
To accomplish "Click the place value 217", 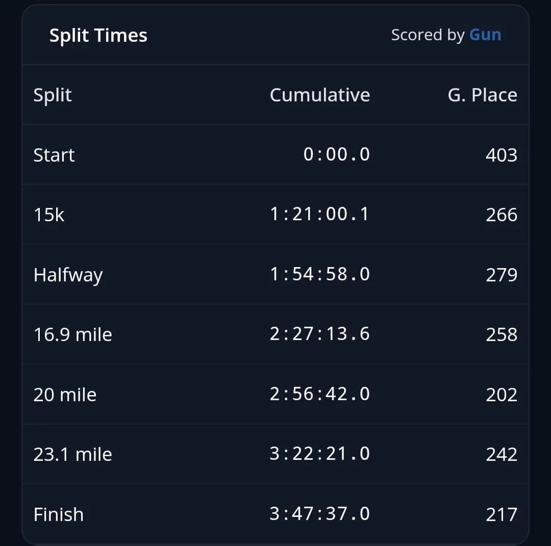I will 502,514.
